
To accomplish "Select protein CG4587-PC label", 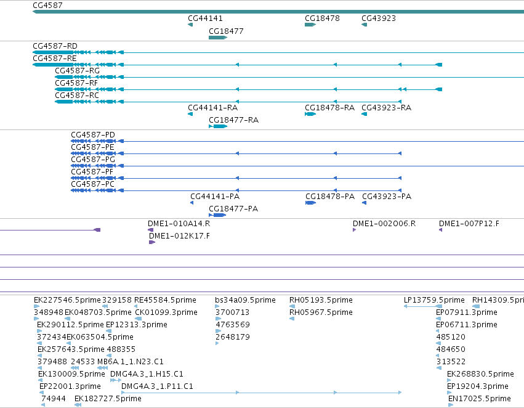I will 92,184.
